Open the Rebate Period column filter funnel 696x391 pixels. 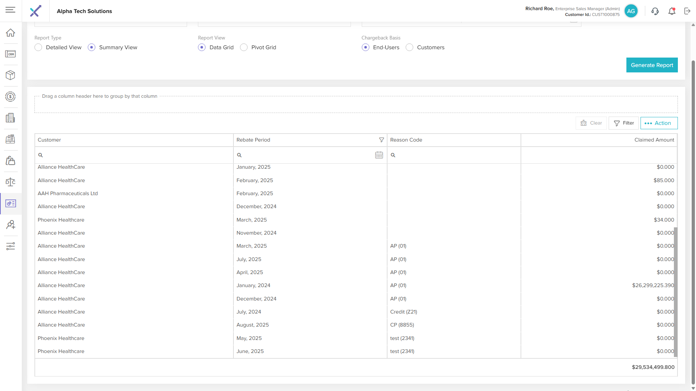point(381,140)
